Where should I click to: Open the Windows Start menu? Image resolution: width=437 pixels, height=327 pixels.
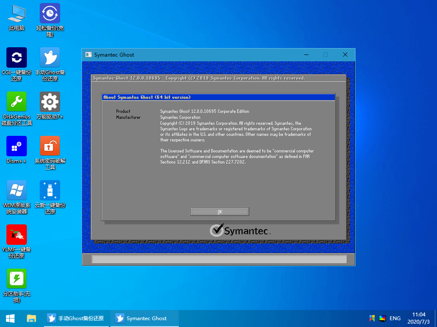[x=10, y=318]
